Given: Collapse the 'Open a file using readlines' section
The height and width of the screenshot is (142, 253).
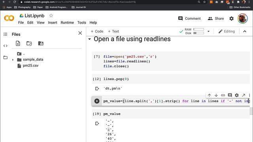Looking at the screenshot, I should 90,39.
